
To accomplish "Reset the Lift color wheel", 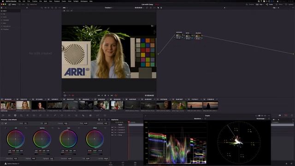I will coord(26,128).
